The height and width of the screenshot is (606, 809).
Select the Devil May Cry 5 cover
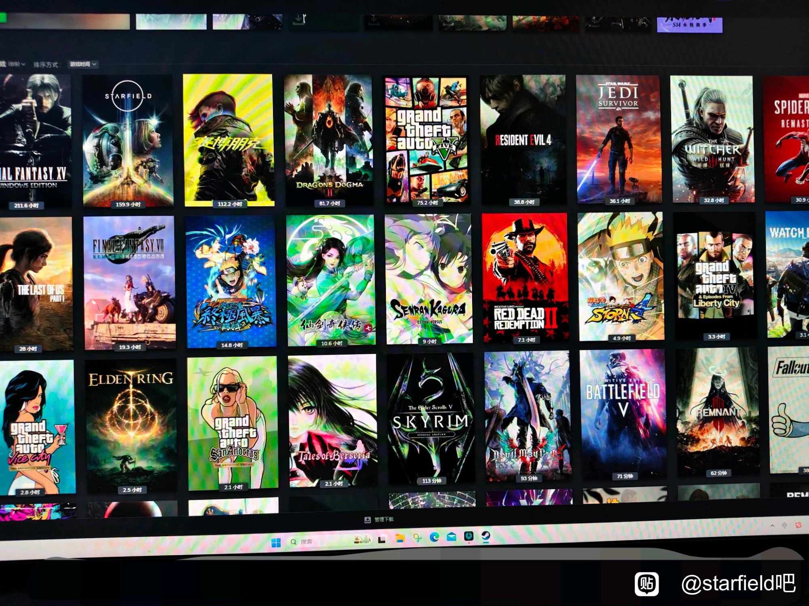click(527, 417)
